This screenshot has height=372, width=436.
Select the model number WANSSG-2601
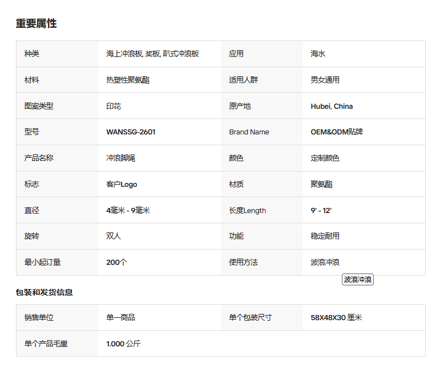[131, 132]
